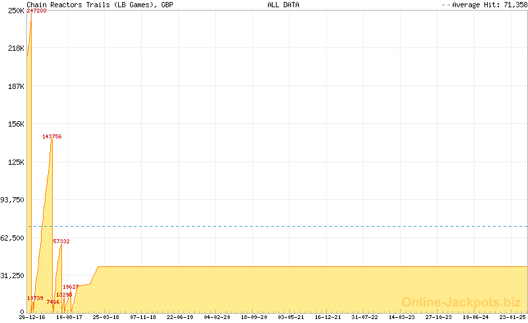Viewport: 528px width, 323px height.
Task: Click the Chain Reactors Trails chart title
Action: [x=100, y=5]
